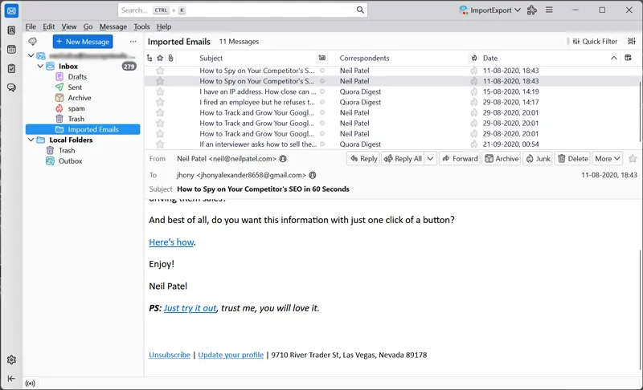Archive the open message
The width and height of the screenshot is (643, 390).
pos(502,158)
